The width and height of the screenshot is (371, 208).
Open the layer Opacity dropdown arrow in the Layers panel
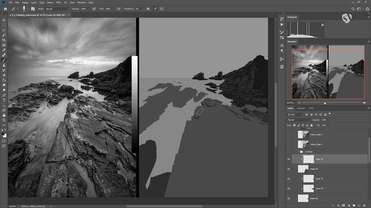click(x=328, y=120)
